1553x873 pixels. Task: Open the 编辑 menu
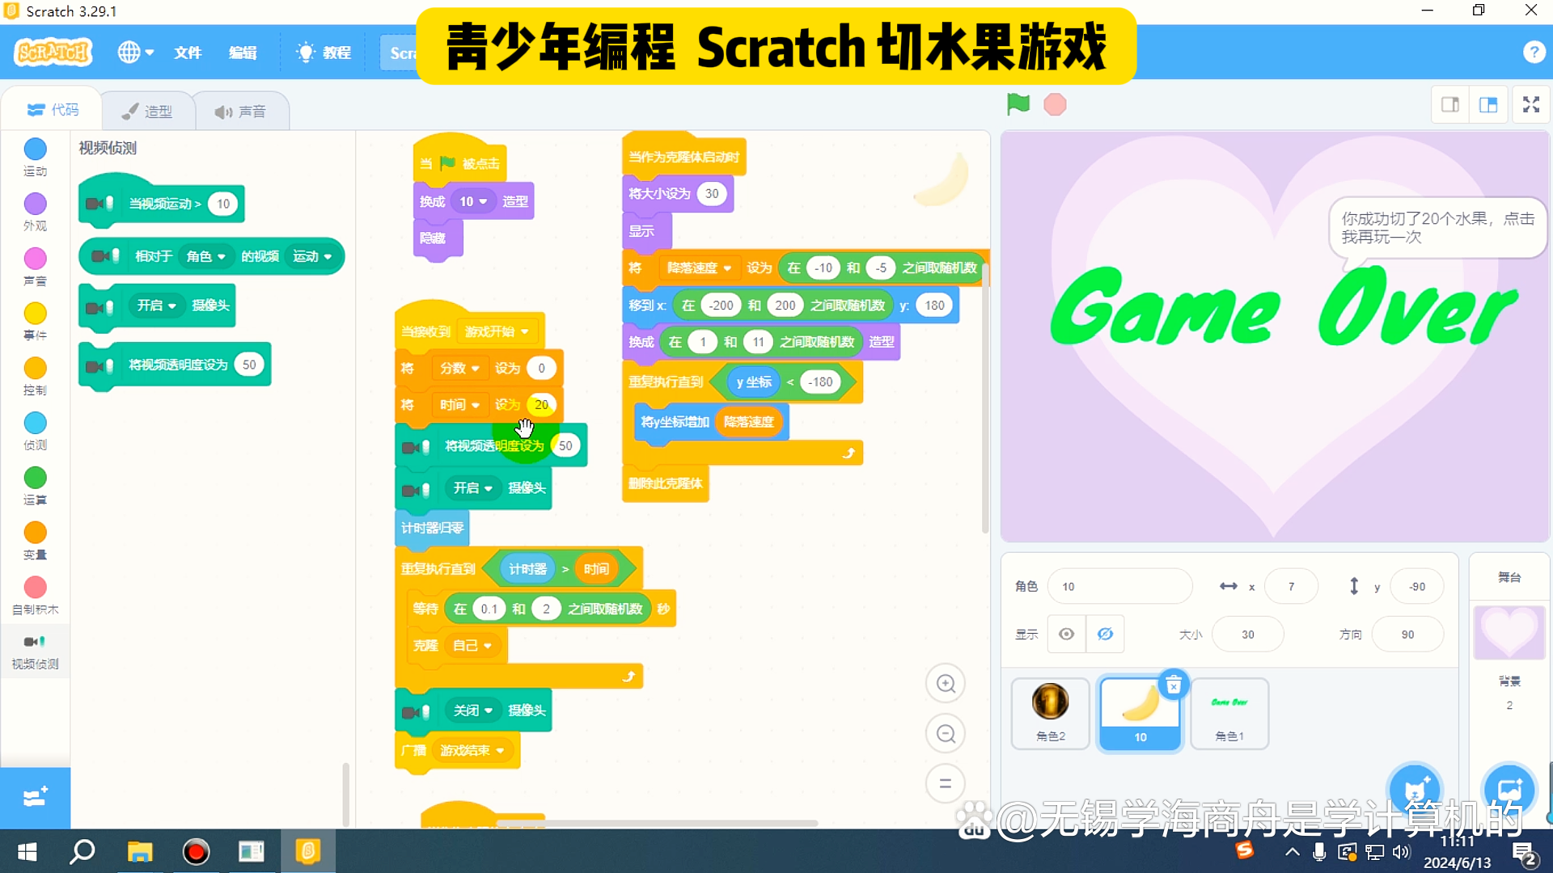[243, 53]
